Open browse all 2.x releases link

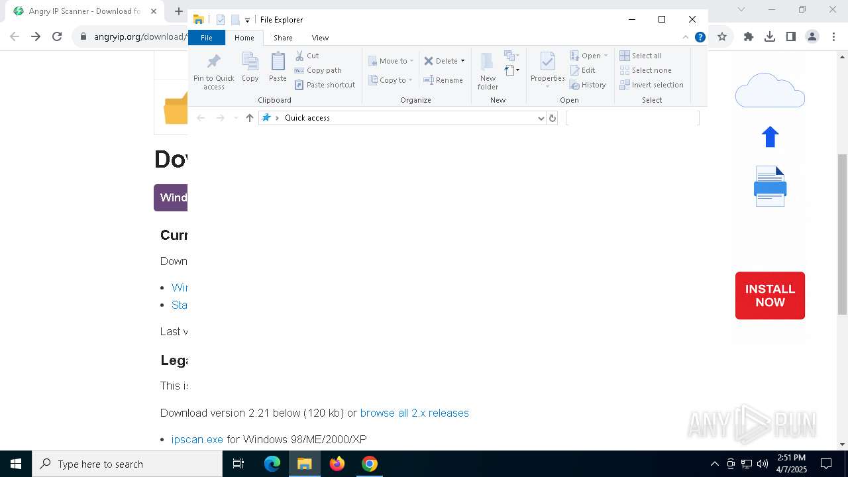click(x=414, y=413)
